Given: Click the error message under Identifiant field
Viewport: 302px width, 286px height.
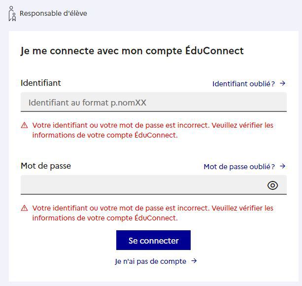Looking at the screenshot, I should 153,130.
